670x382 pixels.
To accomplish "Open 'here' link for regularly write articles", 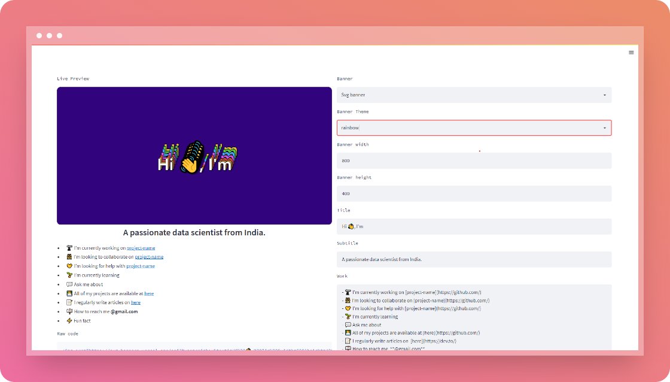I will [136, 302].
